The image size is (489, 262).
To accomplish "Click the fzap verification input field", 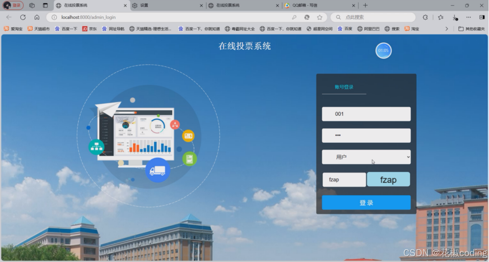I will [x=344, y=179].
